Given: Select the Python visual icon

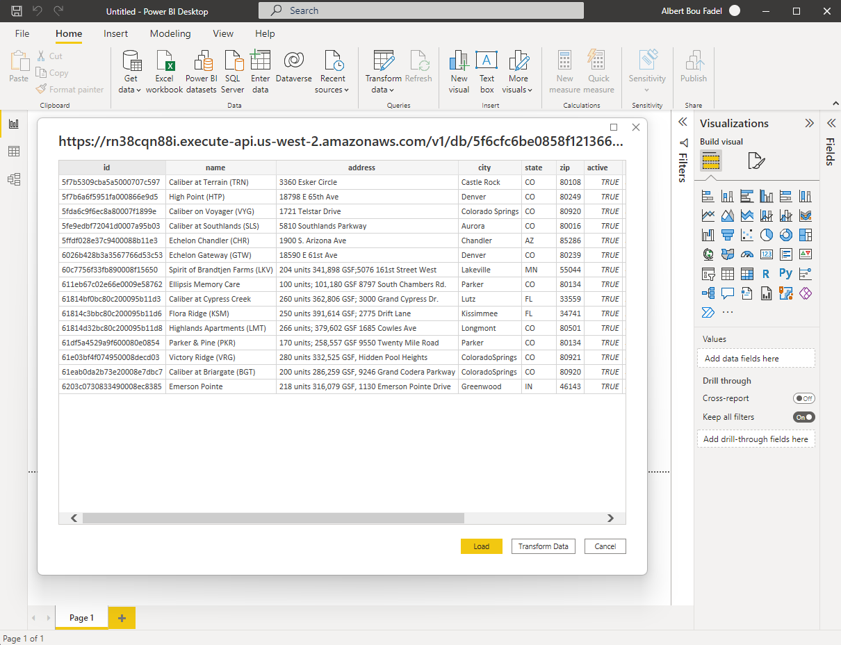Looking at the screenshot, I should point(785,274).
